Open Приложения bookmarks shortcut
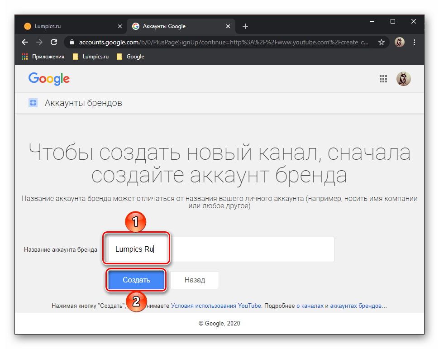This screenshot has width=439, height=349. pyautogui.click(x=43, y=57)
